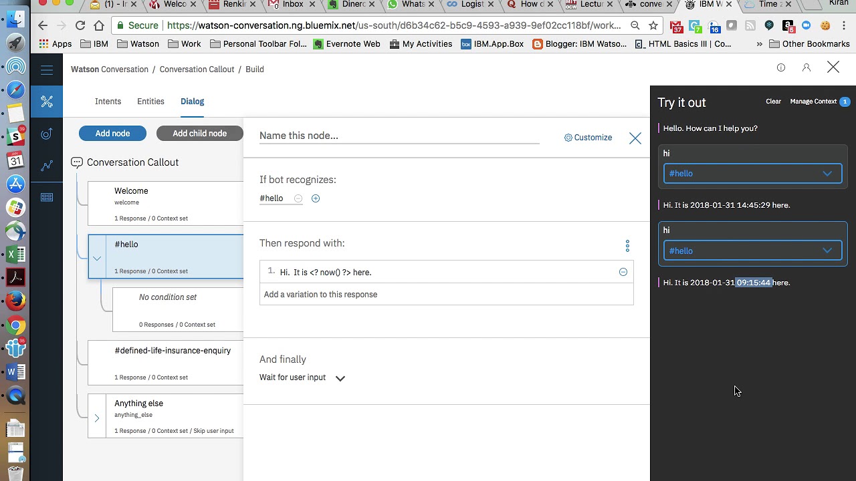856x481 pixels.
Task: Close the Try it out panel
Action: (x=833, y=67)
